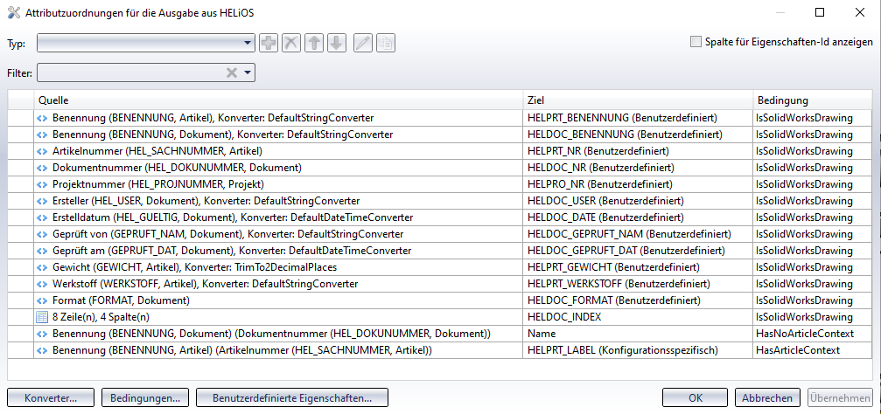Select target cell HELPRT_GEWICHT (Benutzerdefiniert)
This screenshot has height=414, width=881.
639,267
